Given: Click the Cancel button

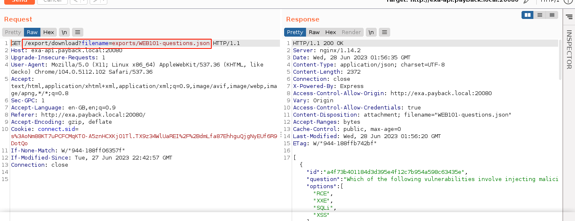Looking at the screenshot, I should tap(52, 1).
